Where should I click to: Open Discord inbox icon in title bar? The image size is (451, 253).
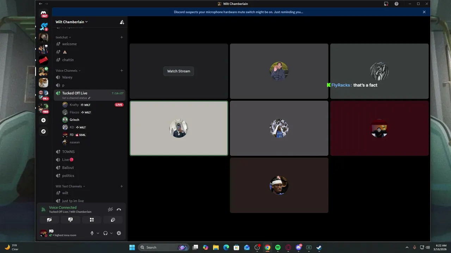(x=386, y=4)
